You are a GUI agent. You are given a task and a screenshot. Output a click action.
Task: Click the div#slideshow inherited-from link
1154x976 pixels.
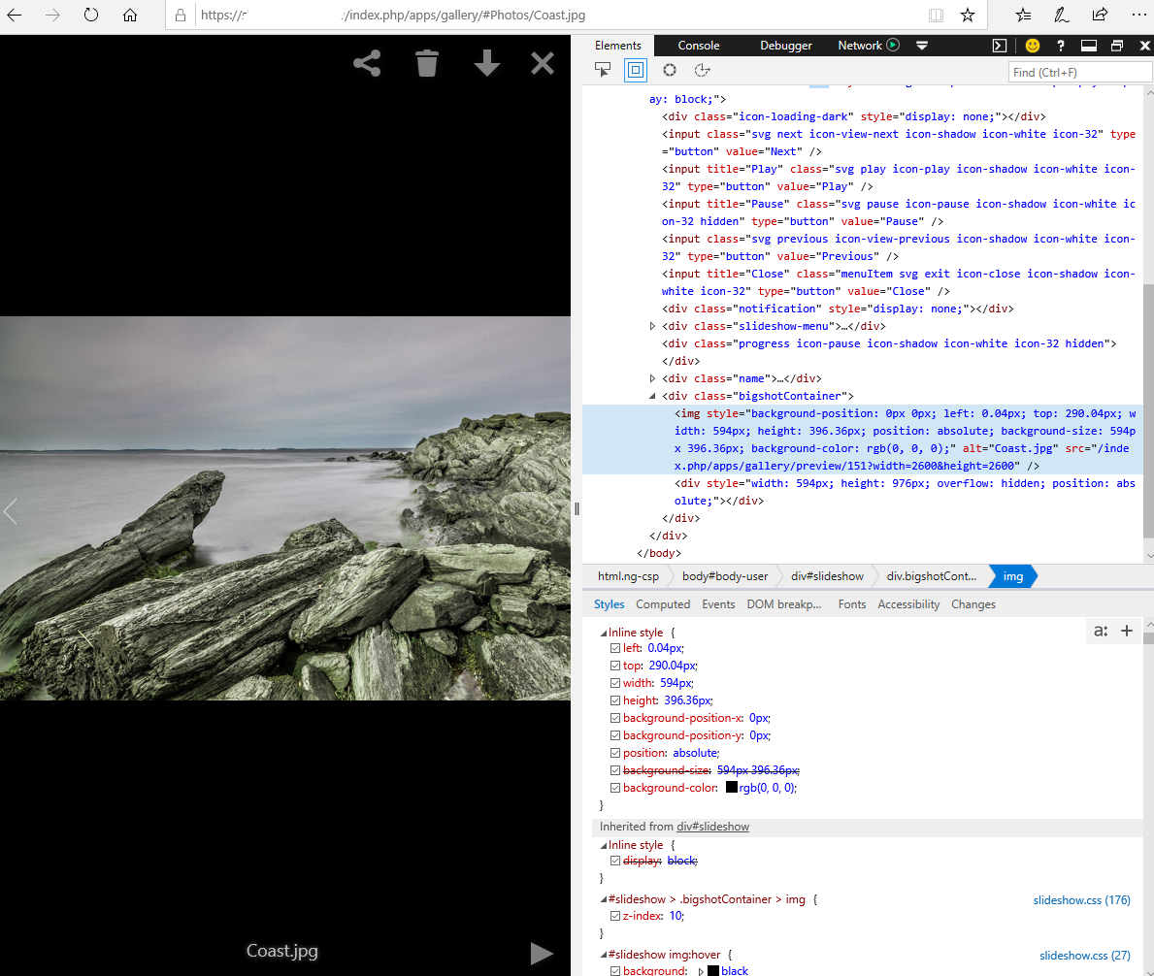tap(712, 826)
